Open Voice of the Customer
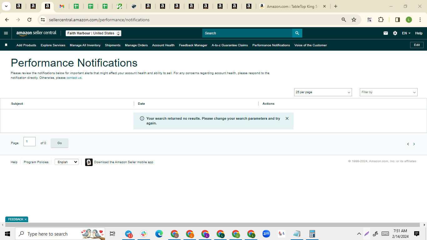Image resolution: width=427 pixels, height=240 pixels. click(310, 45)
